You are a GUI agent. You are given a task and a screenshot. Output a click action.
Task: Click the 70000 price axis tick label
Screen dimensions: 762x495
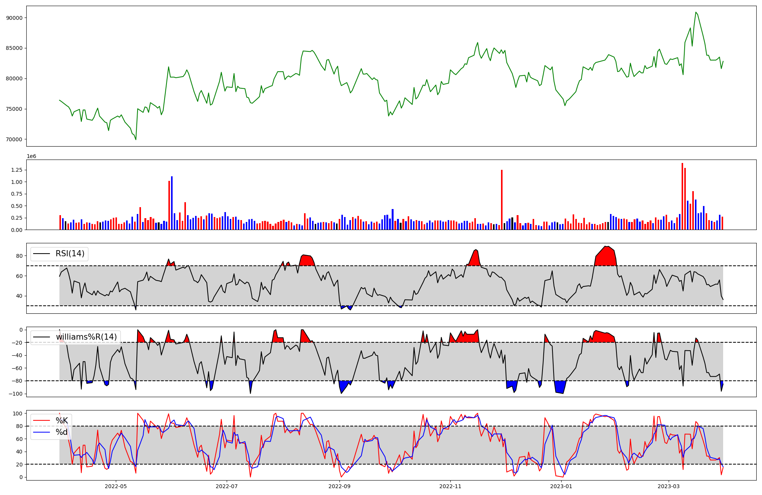(x=14, y=140)
